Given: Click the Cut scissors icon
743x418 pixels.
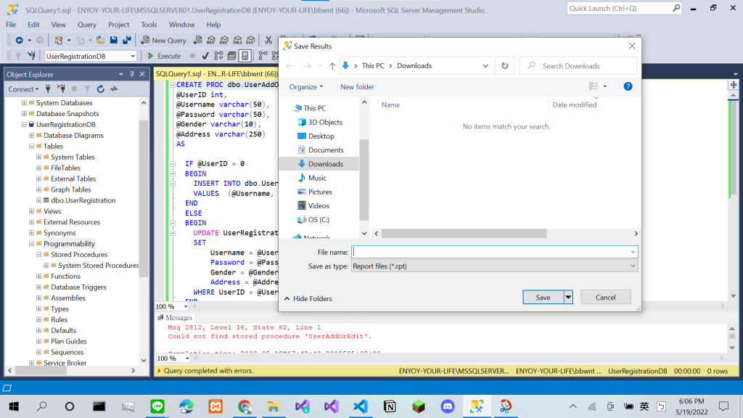Looking at the screenshot, I should [268, 41].
